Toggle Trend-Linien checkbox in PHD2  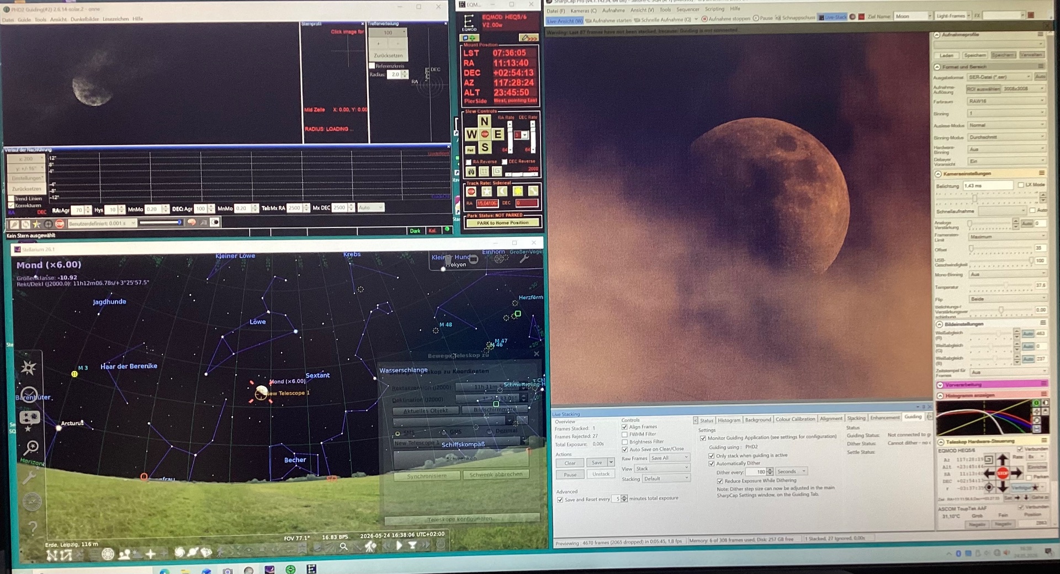click(x=11, y=199)
